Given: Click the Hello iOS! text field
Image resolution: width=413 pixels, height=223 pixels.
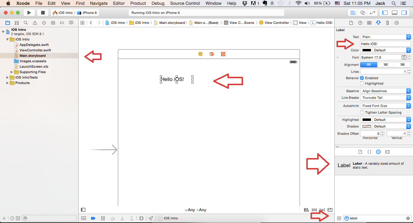Looking at the screenshot, I should pyautogui.click(x=385, y=44).
